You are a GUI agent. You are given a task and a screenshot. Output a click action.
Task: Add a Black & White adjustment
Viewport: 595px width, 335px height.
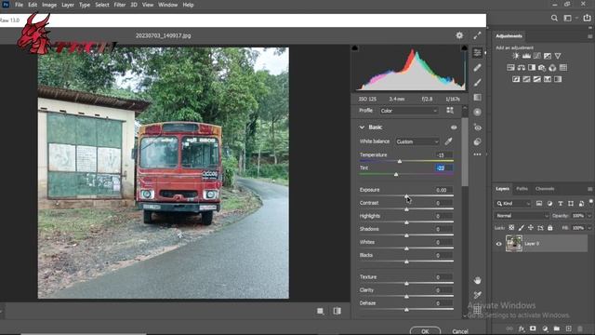(x=532, y=68)
